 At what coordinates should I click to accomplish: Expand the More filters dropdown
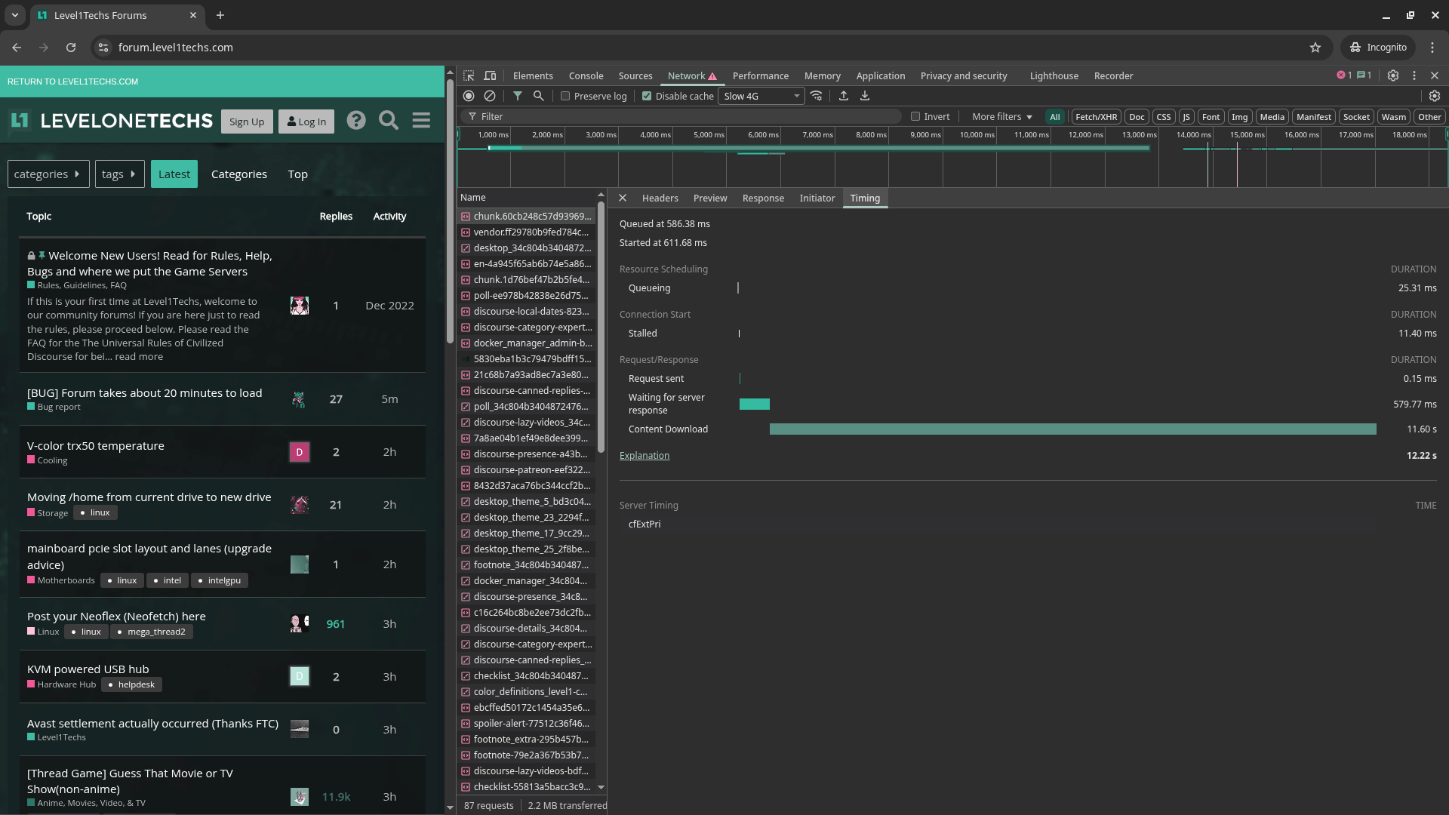tap(1001, 116)
